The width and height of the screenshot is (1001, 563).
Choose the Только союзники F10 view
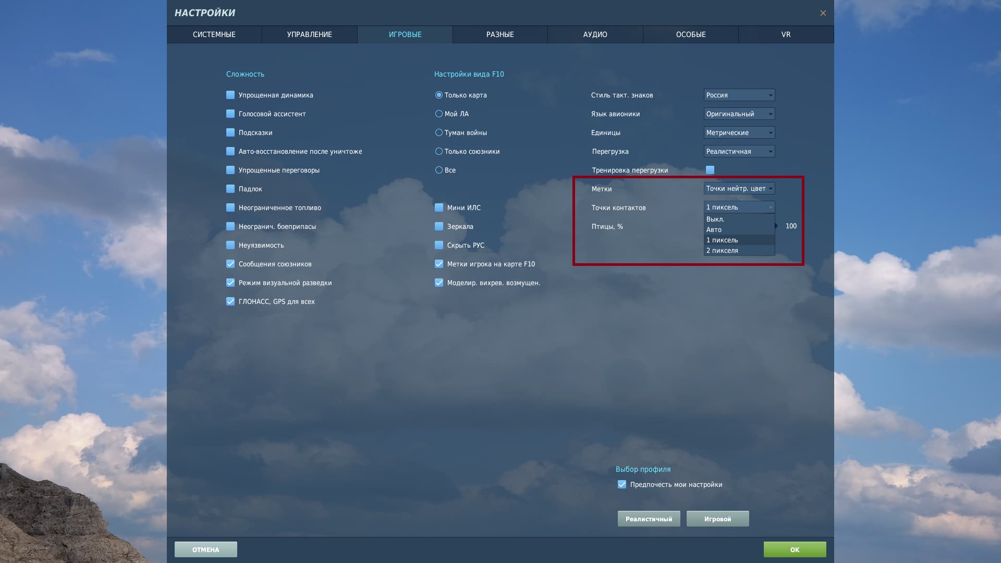pyautogui.click(x=439, y=151)
